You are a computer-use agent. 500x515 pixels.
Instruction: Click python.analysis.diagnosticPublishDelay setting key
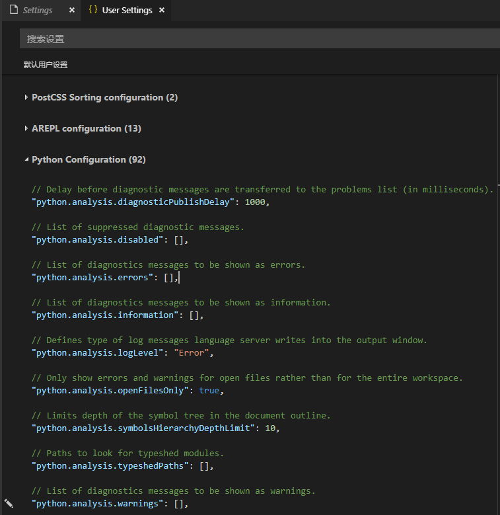pos(133,202)
